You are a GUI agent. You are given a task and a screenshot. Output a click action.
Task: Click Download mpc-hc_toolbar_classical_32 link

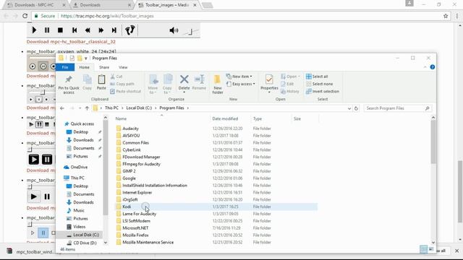point(71,42)
